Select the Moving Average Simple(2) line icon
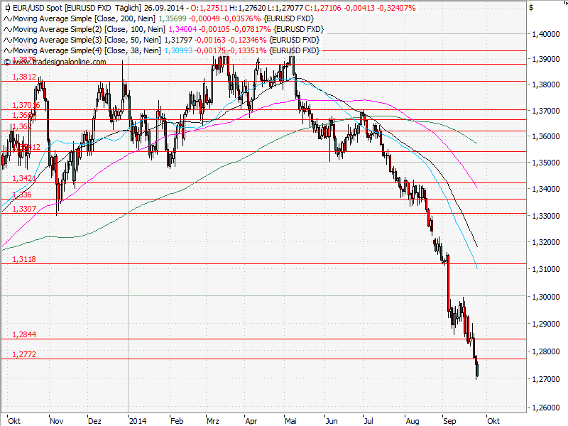This screenshot has height=426, width=568. click(7, 29)
